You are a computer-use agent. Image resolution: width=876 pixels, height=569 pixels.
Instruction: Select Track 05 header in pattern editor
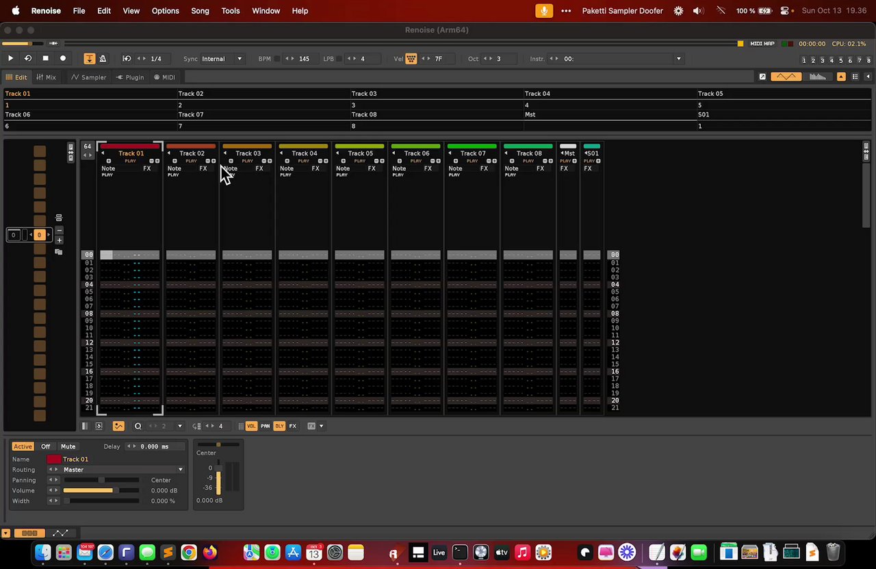click(360, 153)
